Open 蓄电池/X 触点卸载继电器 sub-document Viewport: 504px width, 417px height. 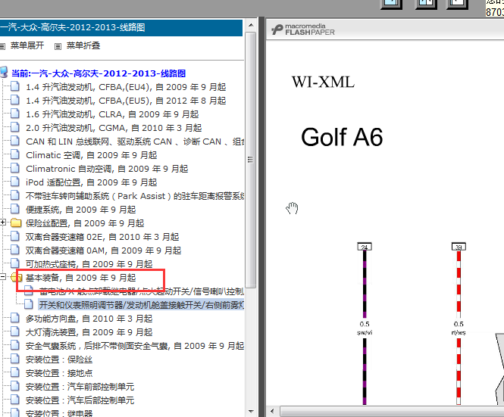[x=142, y=291]
